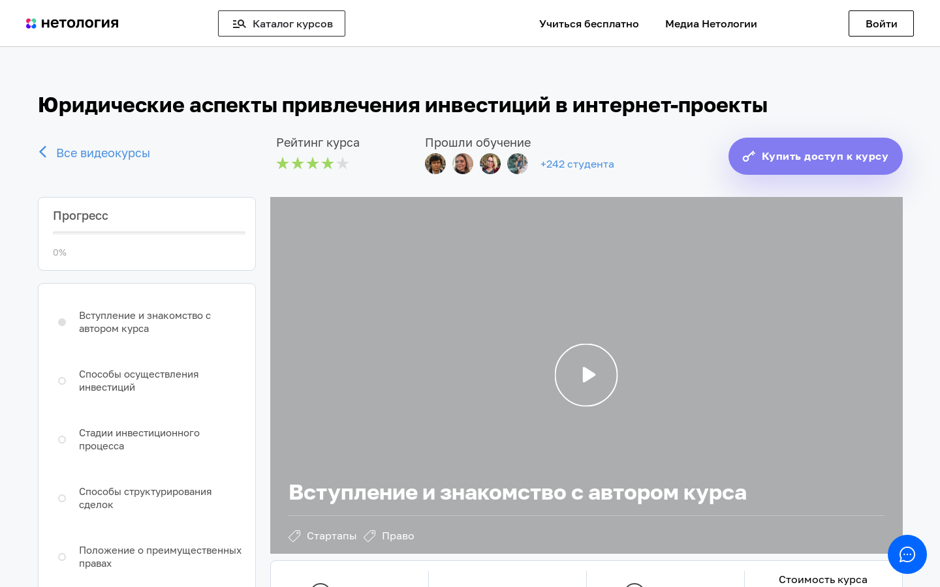Play the course video
The width and height of the screenshot is (940, 587).
click(586, 375)
